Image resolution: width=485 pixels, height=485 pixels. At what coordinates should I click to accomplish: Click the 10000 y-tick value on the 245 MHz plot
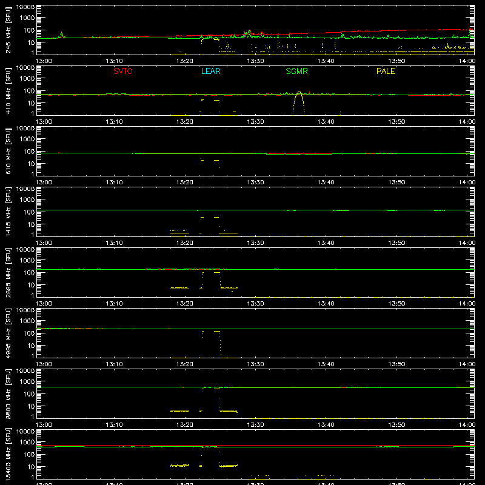click(x=25, y=7)
